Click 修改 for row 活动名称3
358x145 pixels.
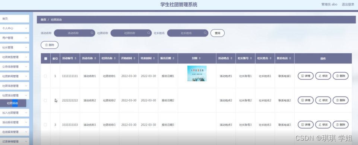pyautogui.click(x=323, y=124)
